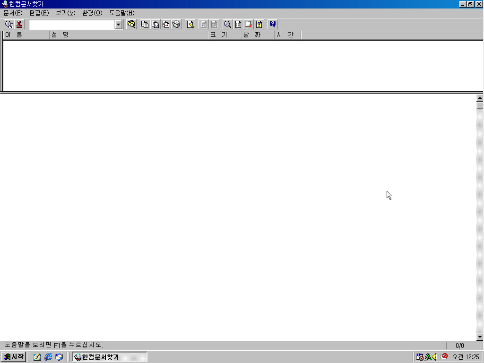Image resolution: width=484 pixels, height=363 pixels.
Task: Click the grayed next document icon
Action: [x=214, y=25]
